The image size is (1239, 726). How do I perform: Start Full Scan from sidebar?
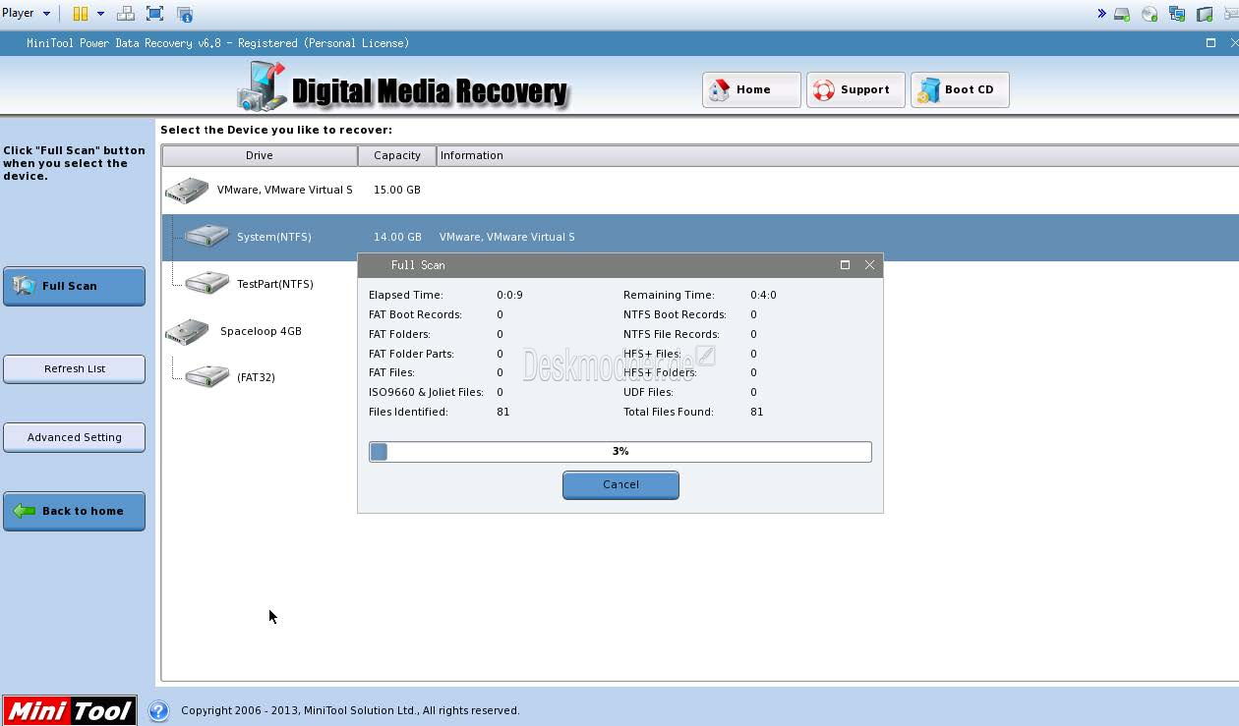(74, 286)
